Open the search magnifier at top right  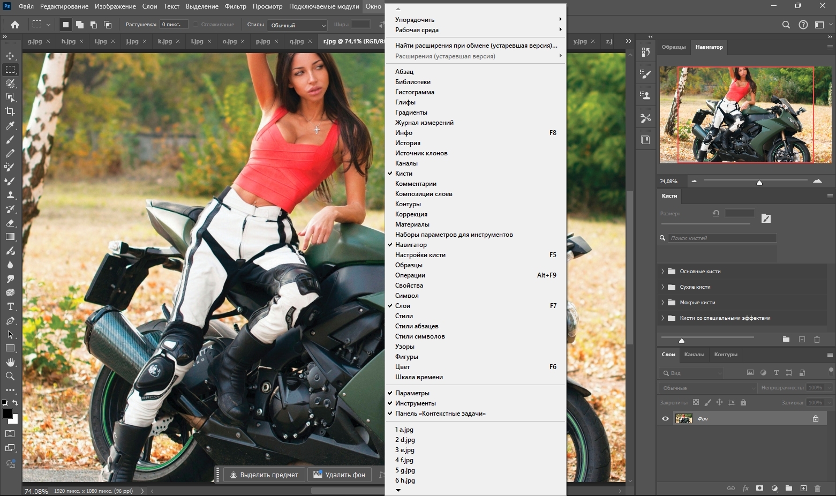pos(786,25)
